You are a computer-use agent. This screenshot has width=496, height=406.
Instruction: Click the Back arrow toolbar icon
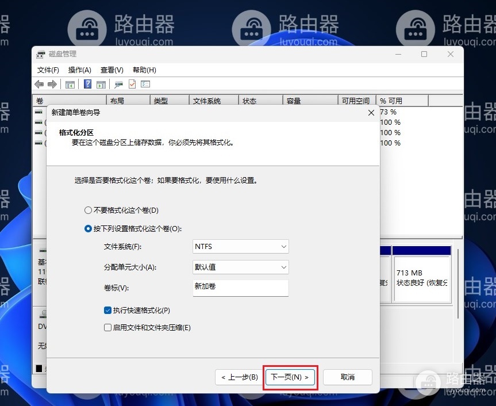pos(39,84)
